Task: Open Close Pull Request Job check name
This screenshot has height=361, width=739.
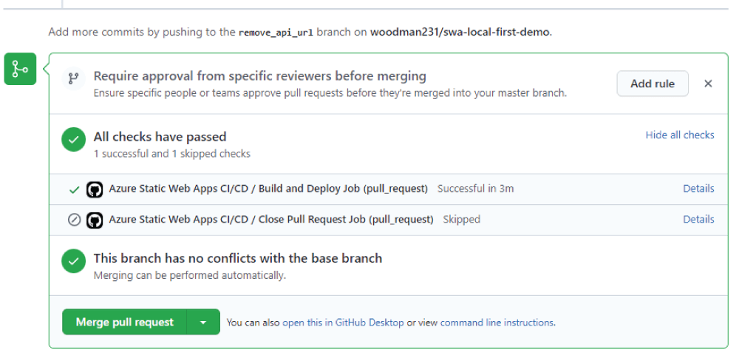Action: coord(271,220)
